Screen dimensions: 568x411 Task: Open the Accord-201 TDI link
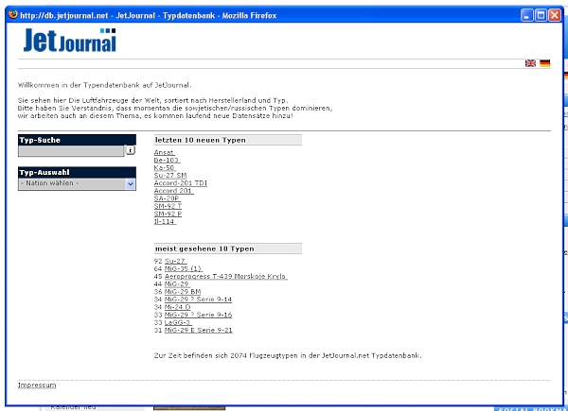pyautogui.click(x=181, y=183)
